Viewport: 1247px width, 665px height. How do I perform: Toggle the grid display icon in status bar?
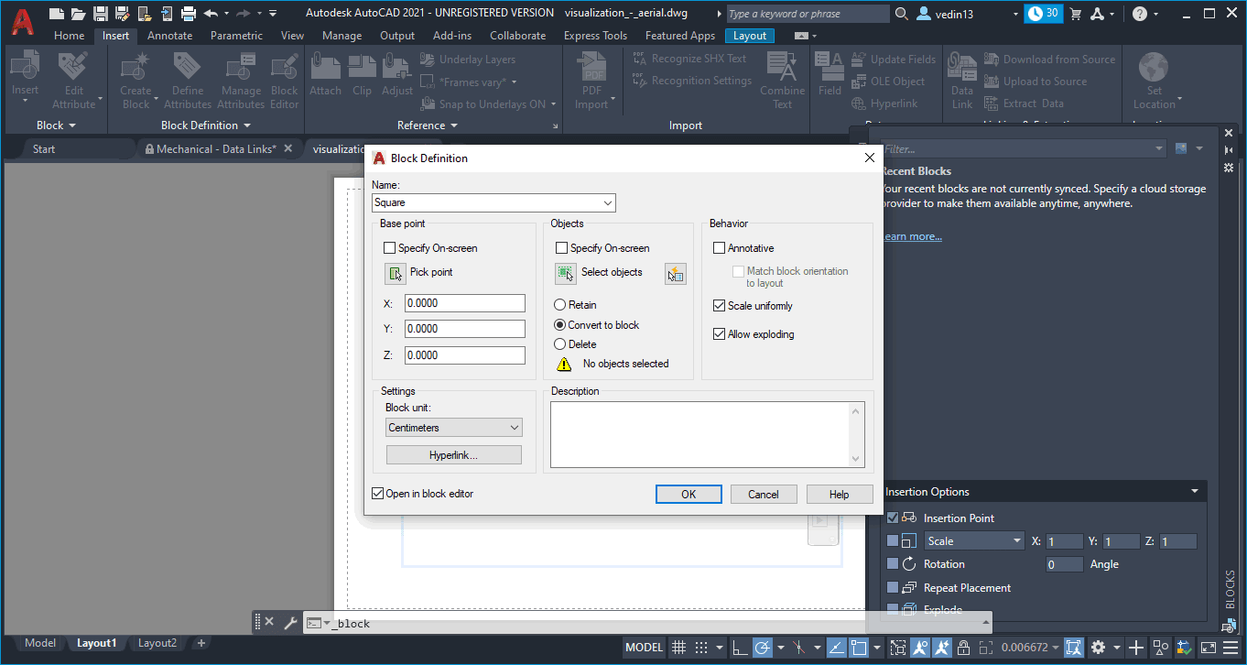(x=678, y=647)
